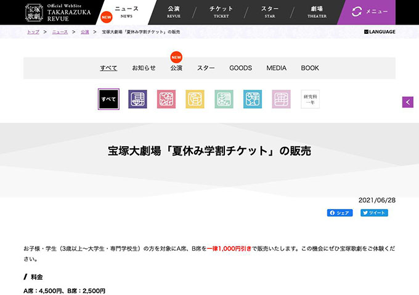This screenshot has width=419, height=295.
Task: Select the MEDIA category filter
Action: click(276, 68)
